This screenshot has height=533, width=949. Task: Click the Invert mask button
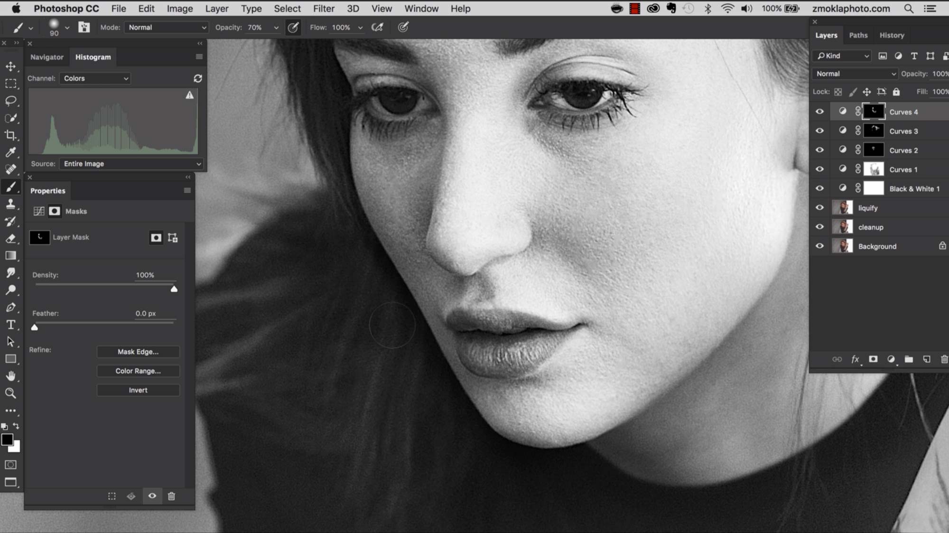point(138,390)
